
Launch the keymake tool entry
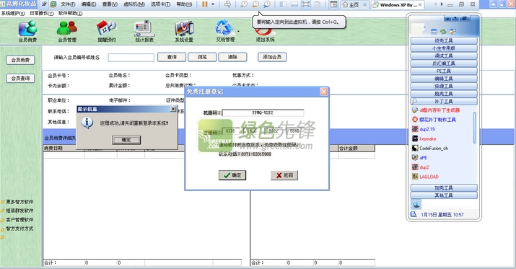point(428,138)
